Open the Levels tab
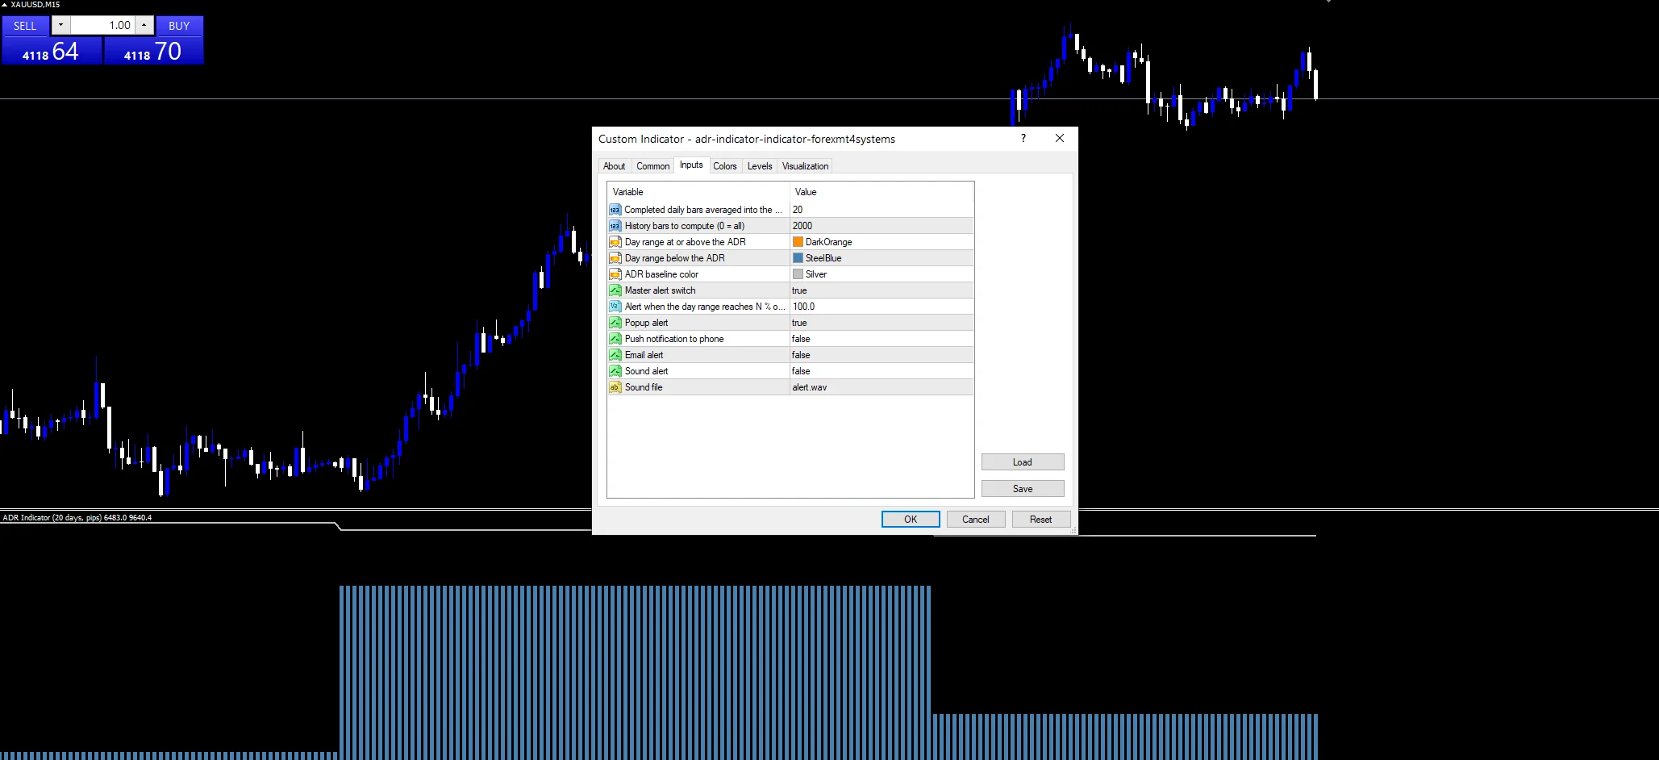Screen dimensions: 1659x760 [760, 166]
